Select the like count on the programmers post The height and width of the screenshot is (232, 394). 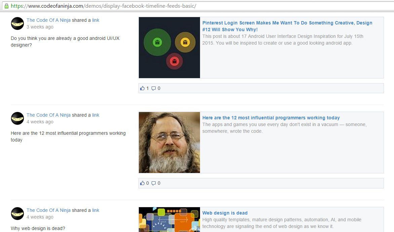coord(147,183)
